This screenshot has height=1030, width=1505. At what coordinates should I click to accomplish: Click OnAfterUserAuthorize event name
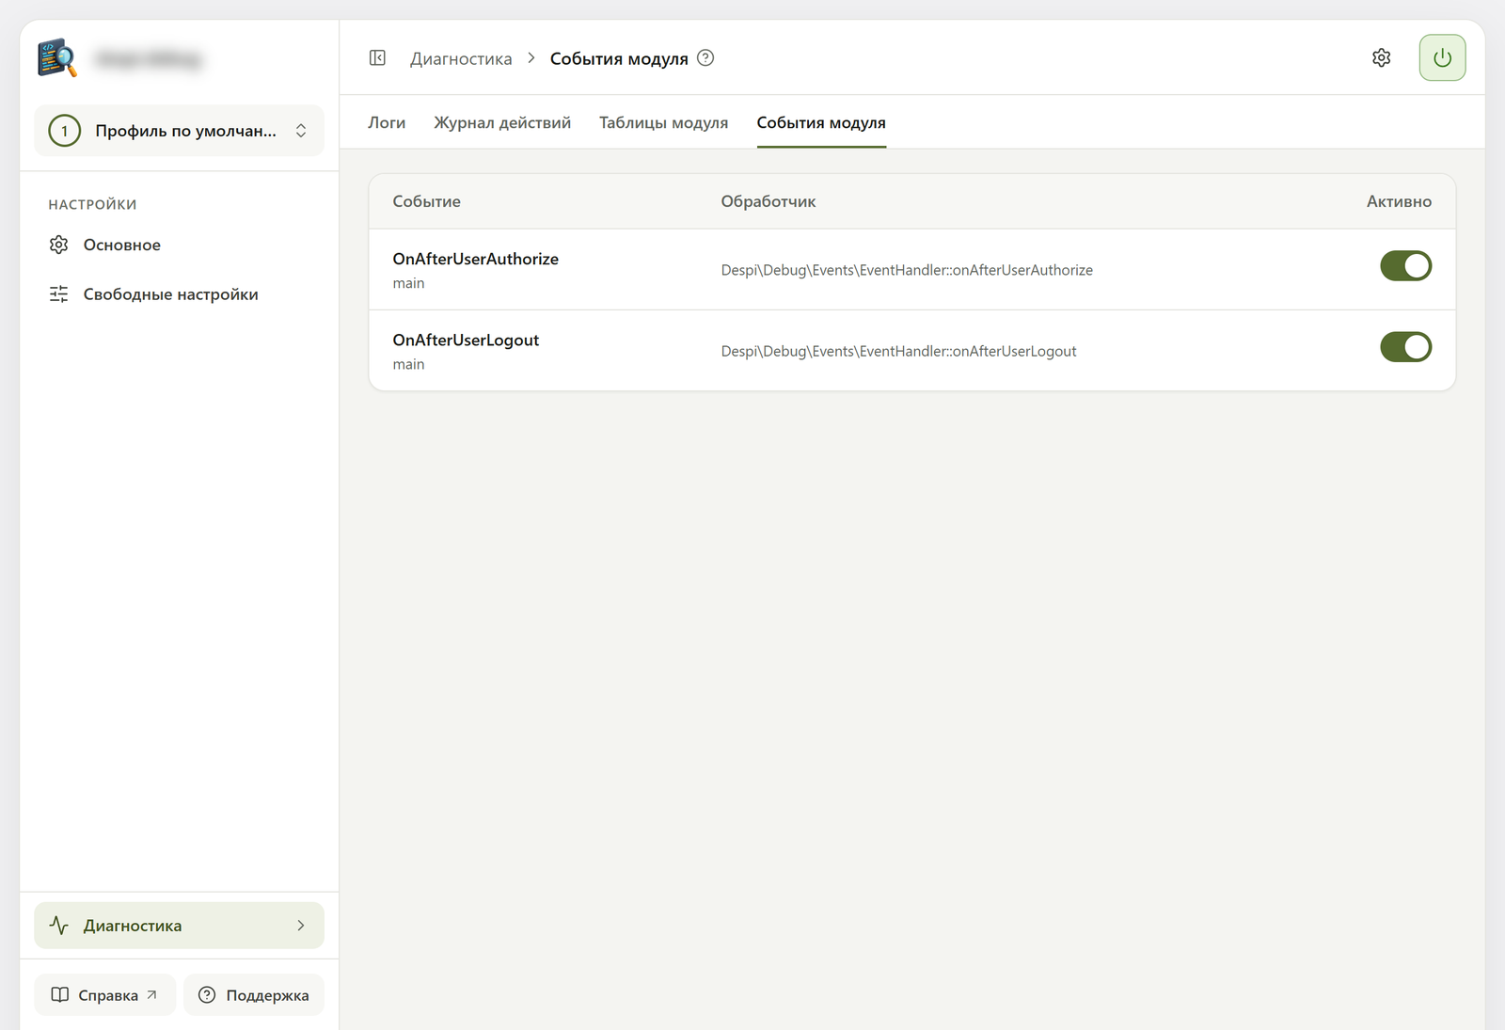coord(475,259)
